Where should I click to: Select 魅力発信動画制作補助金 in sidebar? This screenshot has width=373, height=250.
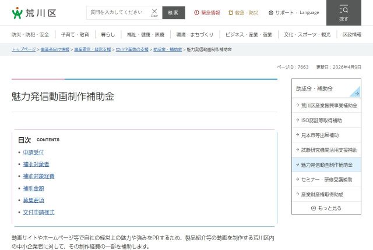click(326, 165)
